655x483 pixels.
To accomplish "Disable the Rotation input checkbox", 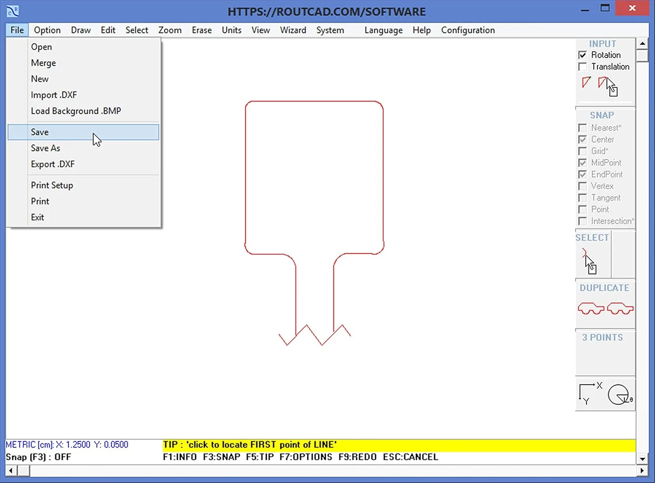I will [583, 55].
